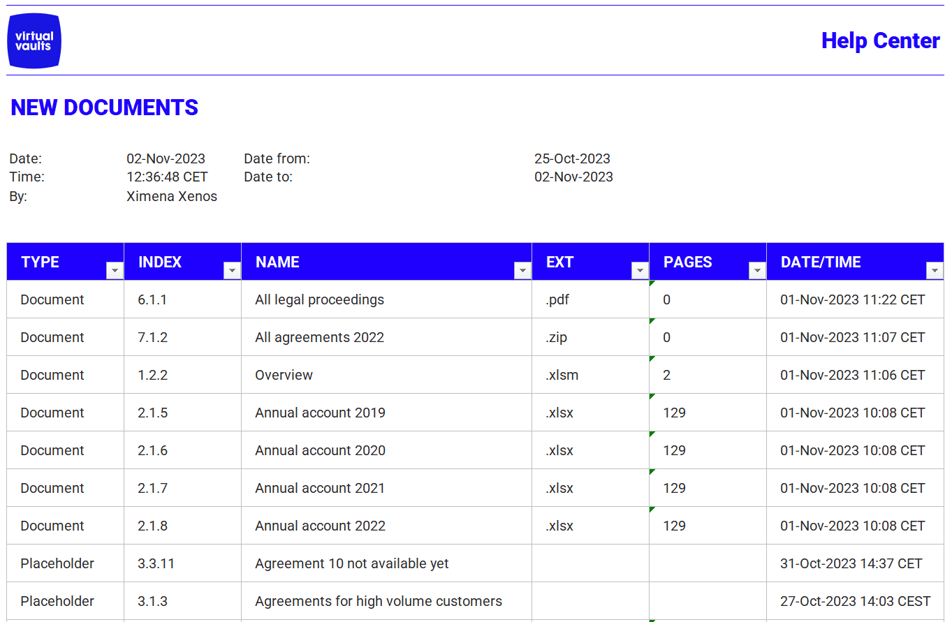Select the cell showing 'Ximena Xenos'
This screenshot has height=622, width=952.
click(172, 196)
